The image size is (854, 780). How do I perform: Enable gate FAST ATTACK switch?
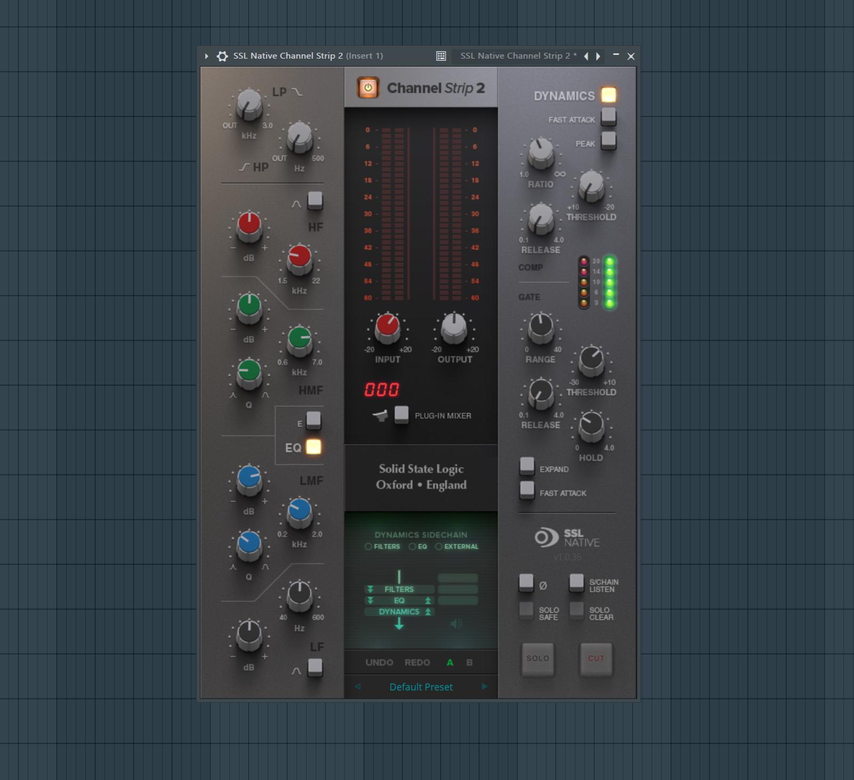coord(527,490)
